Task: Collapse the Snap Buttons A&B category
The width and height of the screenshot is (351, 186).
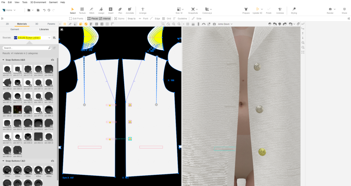Action: (3, 60)
